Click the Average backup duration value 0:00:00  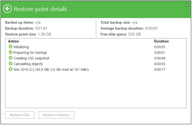[x=151, y=28]
